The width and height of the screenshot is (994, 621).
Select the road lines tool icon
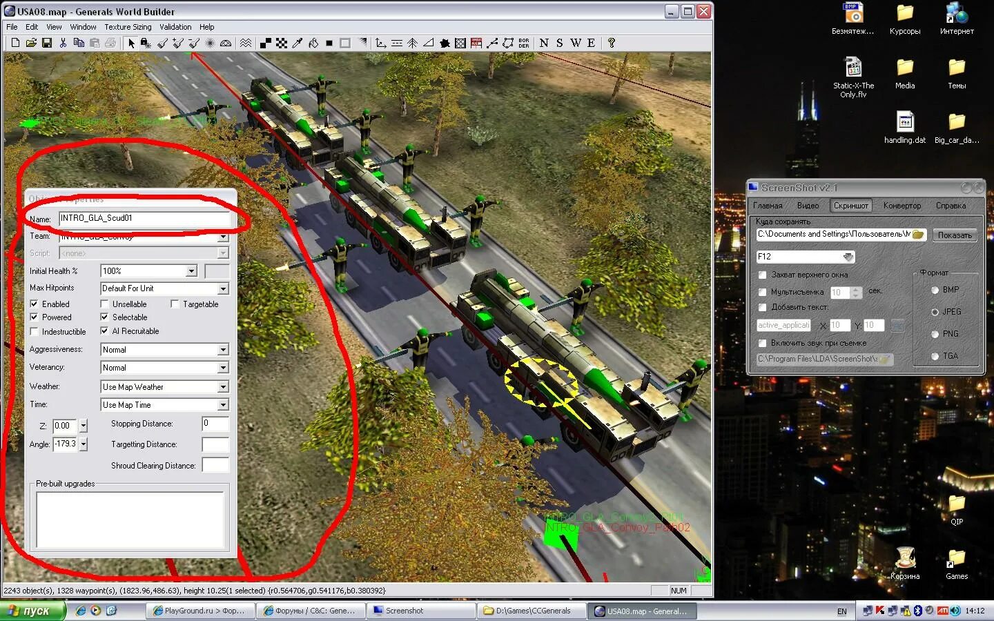(397, 43)
